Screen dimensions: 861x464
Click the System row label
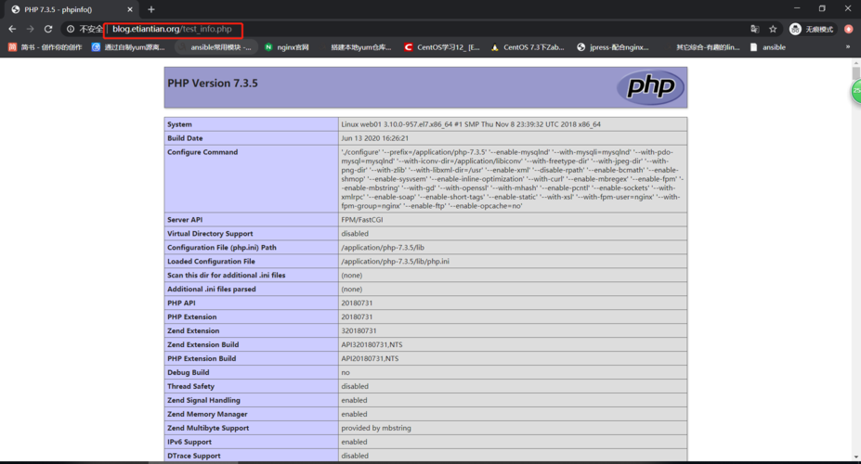(179, 124)
